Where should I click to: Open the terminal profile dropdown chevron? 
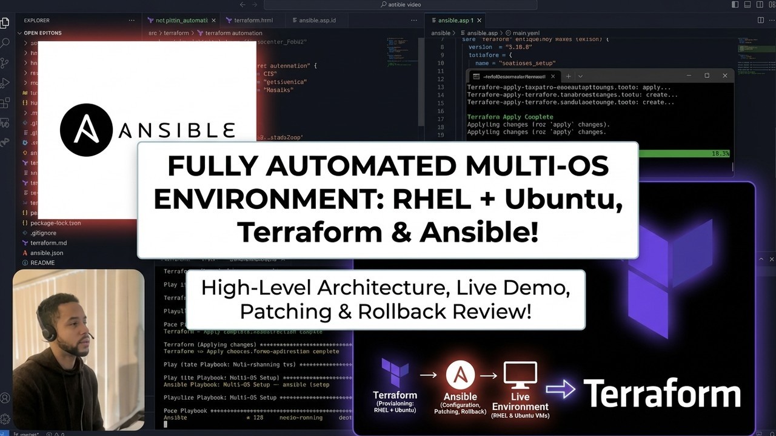point(580,76)
